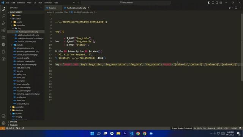Viewport: 243px width, 137px height.
Task: Toggle secondary side bar visibility
Action: (x=217, y=3)
